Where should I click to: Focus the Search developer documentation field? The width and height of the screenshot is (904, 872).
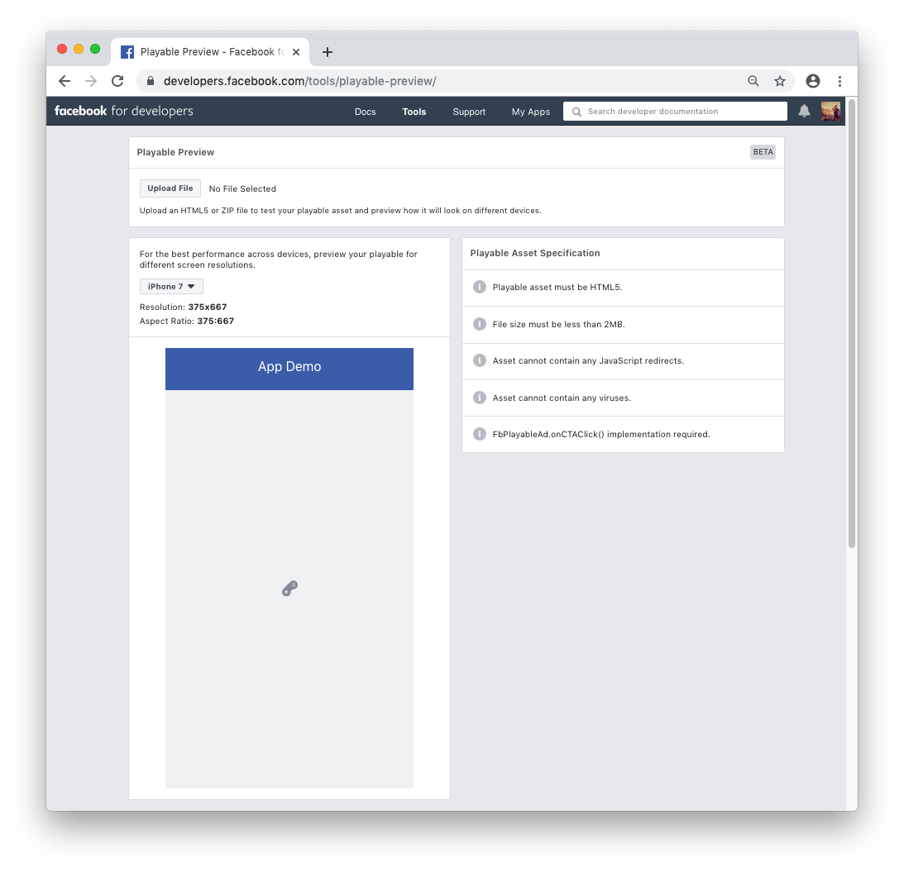[675, 112]
